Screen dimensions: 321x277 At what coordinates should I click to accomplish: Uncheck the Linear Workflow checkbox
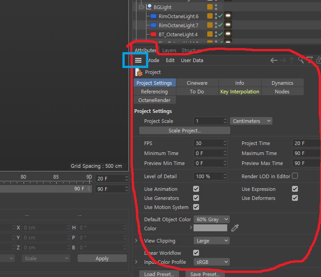tap(196, 253)
